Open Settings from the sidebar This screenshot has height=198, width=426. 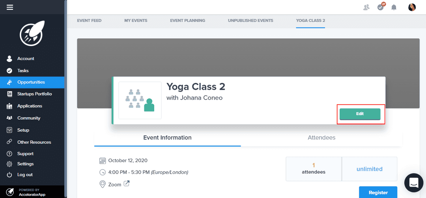point(25,164)
